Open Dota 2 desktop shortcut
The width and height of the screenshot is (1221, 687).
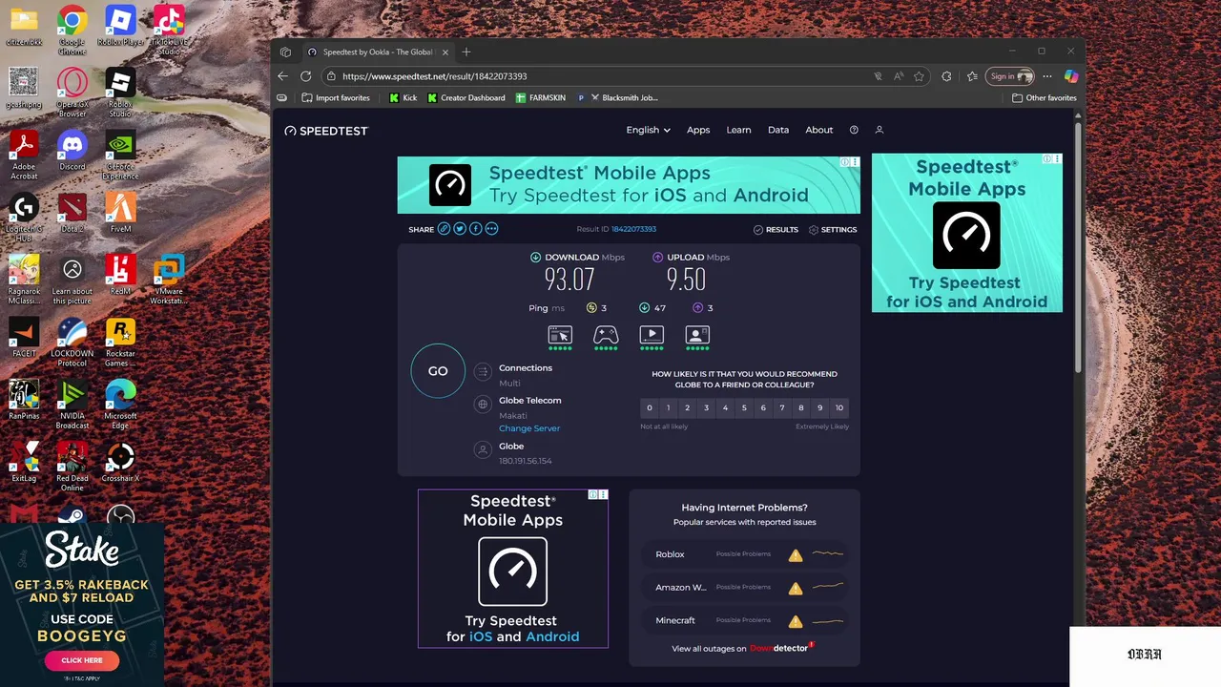pyautogui.click(x=72, y=213)
